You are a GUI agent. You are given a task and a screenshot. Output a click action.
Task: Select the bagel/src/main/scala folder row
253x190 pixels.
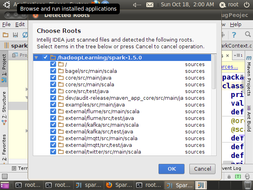122,71
